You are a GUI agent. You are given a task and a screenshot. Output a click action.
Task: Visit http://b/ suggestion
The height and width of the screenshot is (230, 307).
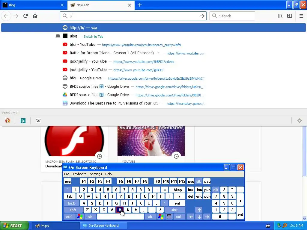(x=153, y=28)
